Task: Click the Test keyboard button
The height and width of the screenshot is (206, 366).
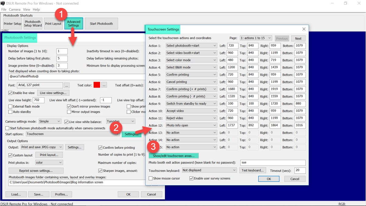Action: tap(253, 170)
